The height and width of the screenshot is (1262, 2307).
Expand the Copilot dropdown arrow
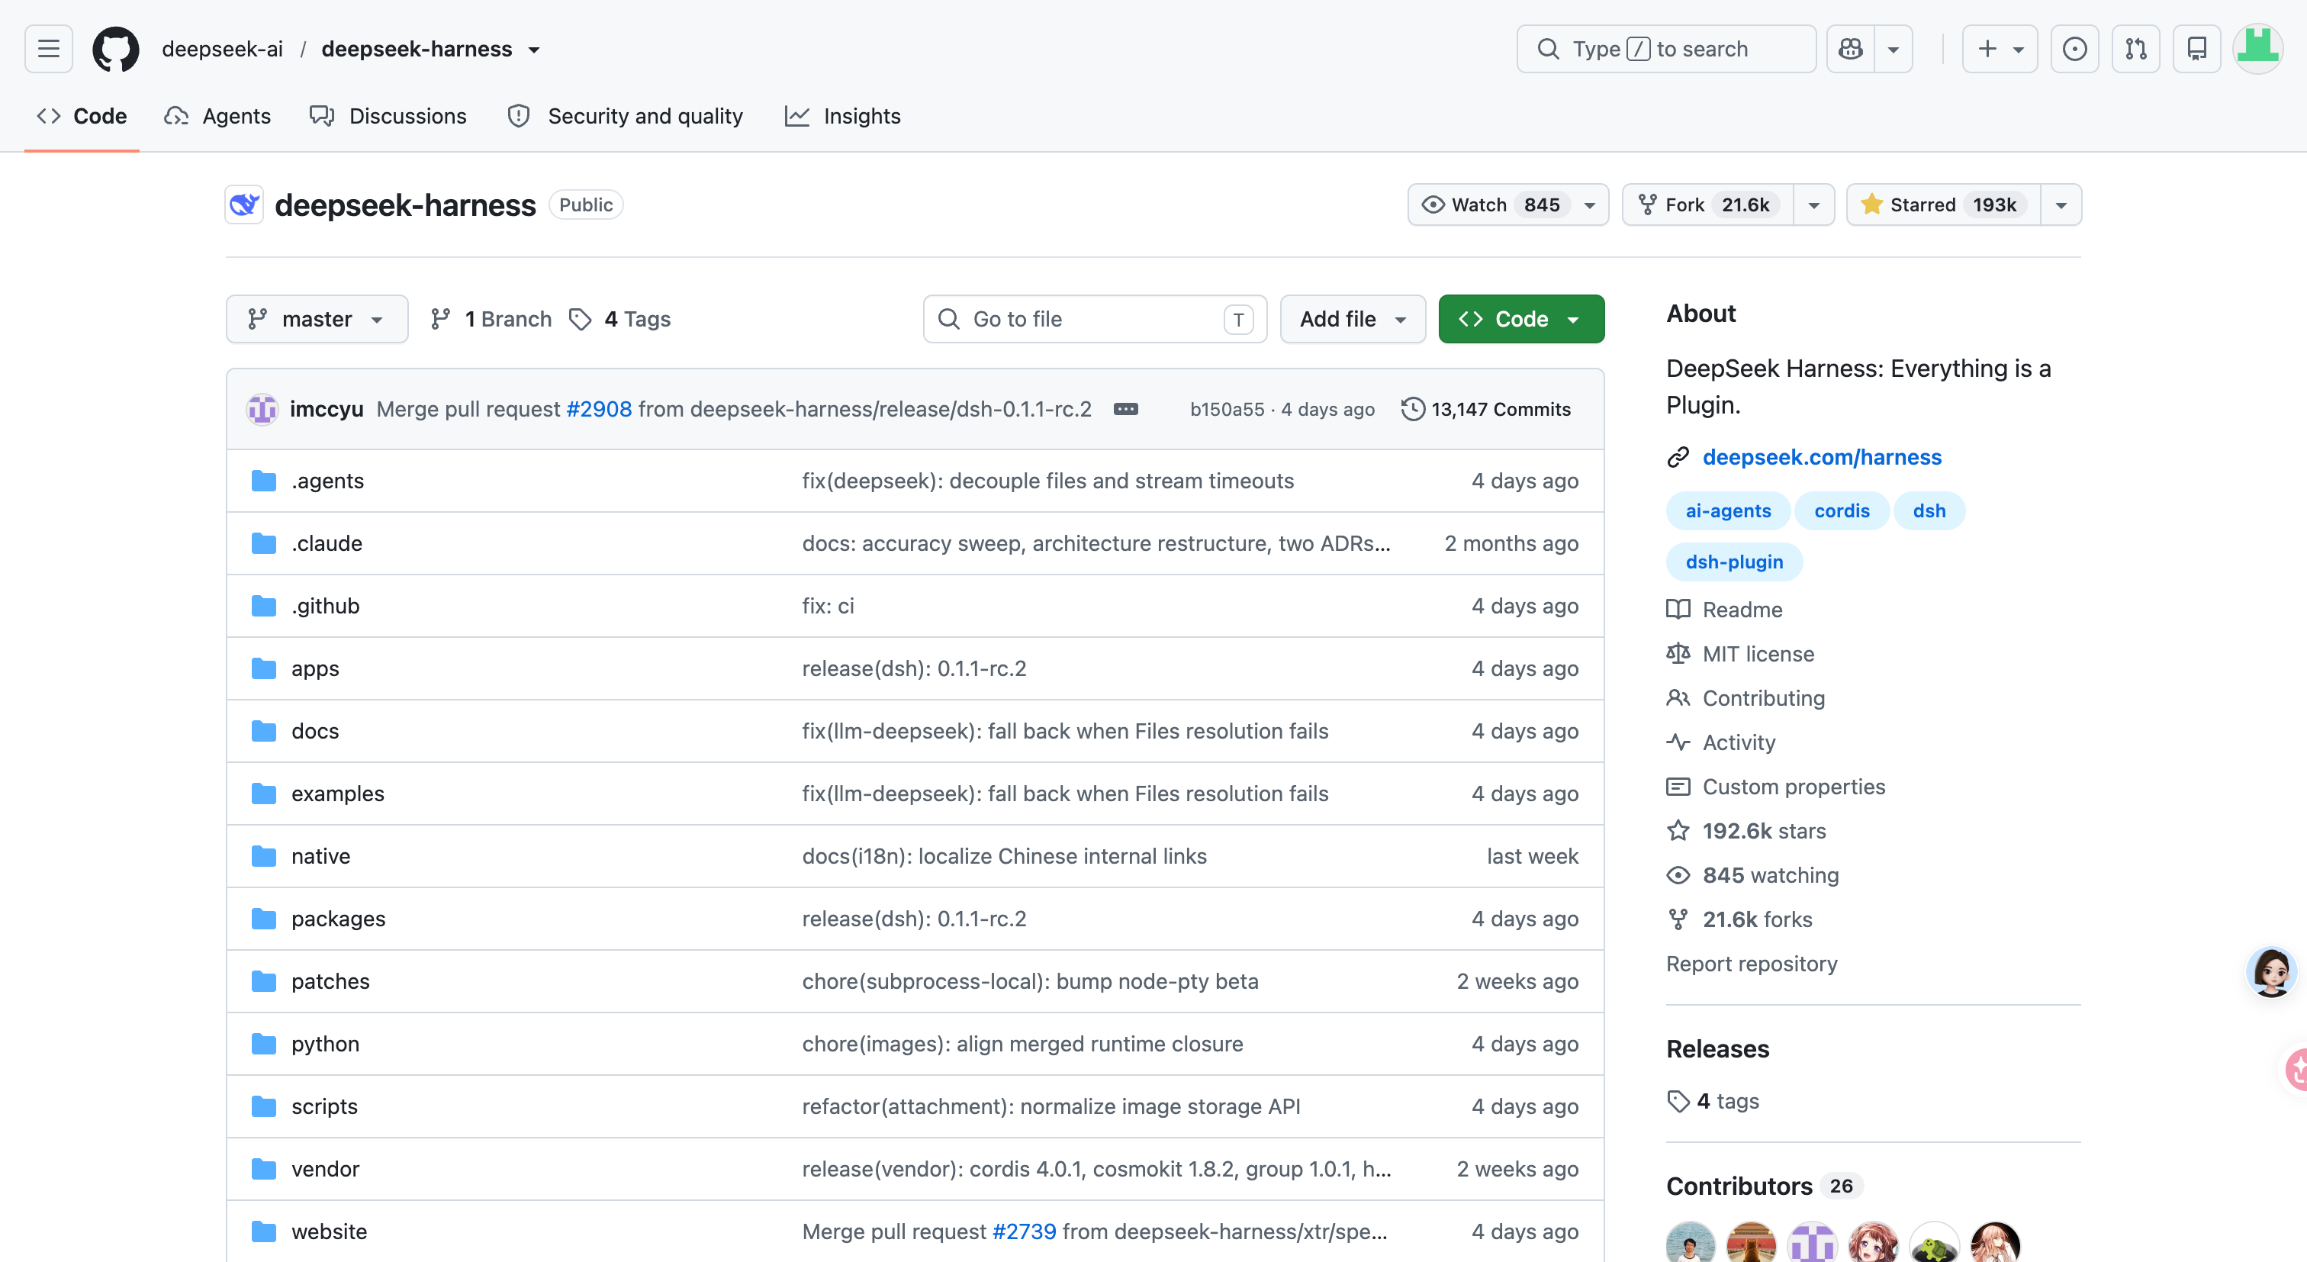tap(1894, 48)
